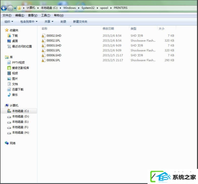
Task: Click 本地磁盘 (C:) breadcrumb segment
Action: pyautogui.click(x=49, y=8)
